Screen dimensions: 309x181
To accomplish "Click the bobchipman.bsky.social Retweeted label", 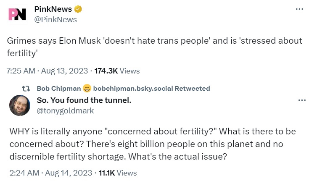I will click(151, 88).
